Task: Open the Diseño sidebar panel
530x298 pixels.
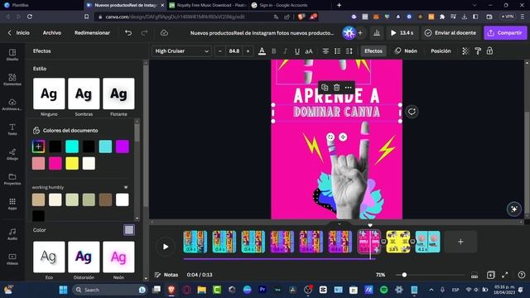Action: pyautogui.click(x=12, y=55)
